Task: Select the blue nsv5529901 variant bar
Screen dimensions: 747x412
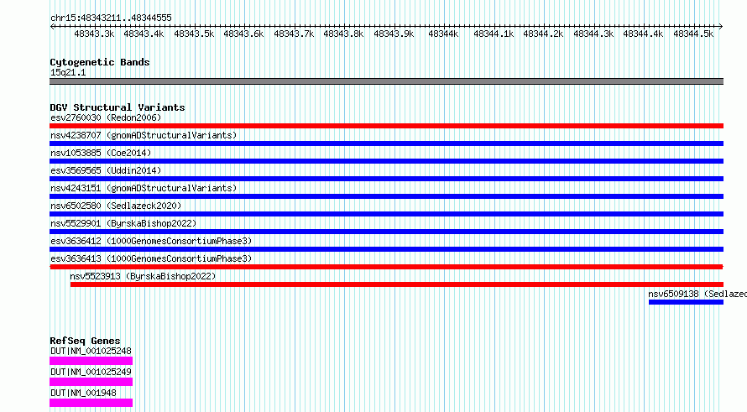Action: pyautogui.click(x=386, y=232)
